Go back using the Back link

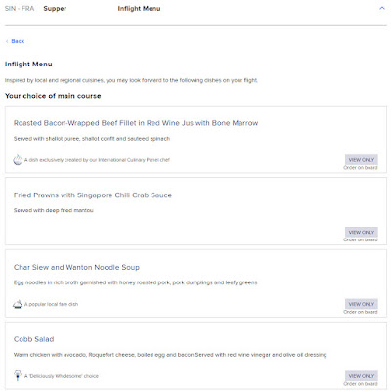18,41
